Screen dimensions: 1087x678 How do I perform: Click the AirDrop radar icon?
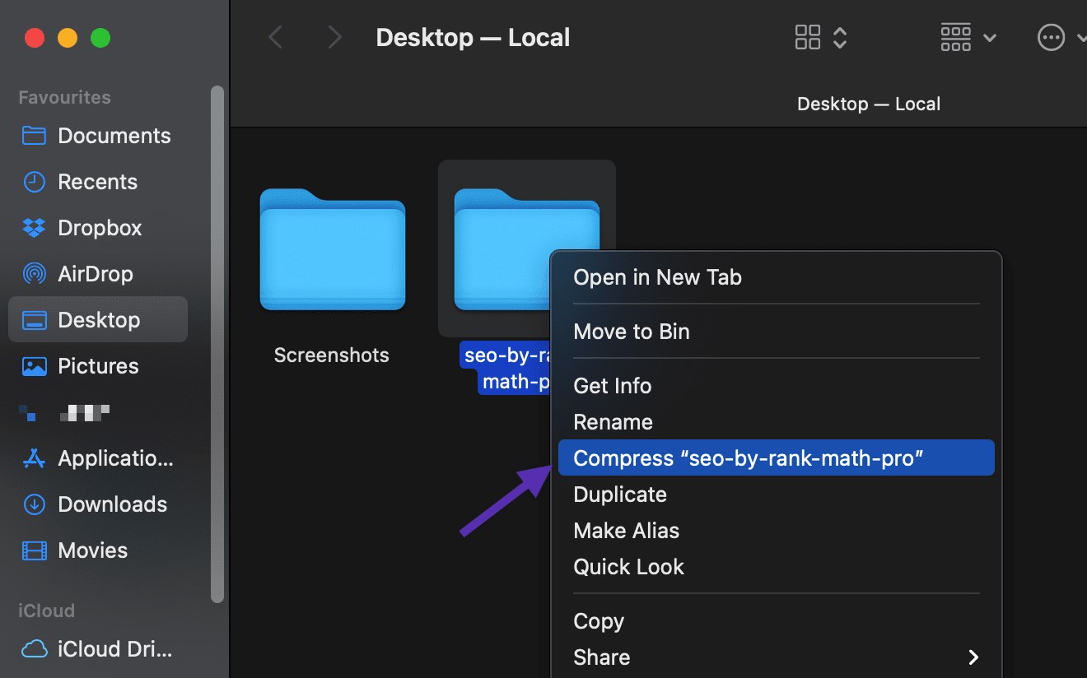tap(34, 274)
